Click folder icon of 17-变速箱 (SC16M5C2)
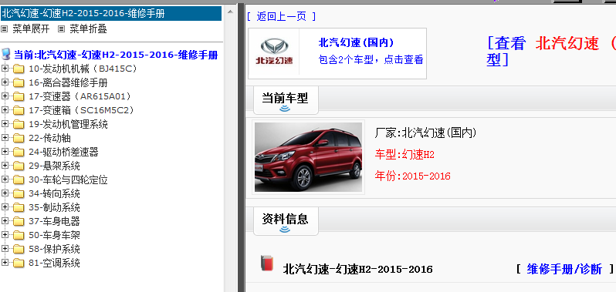 coord(19,111)
